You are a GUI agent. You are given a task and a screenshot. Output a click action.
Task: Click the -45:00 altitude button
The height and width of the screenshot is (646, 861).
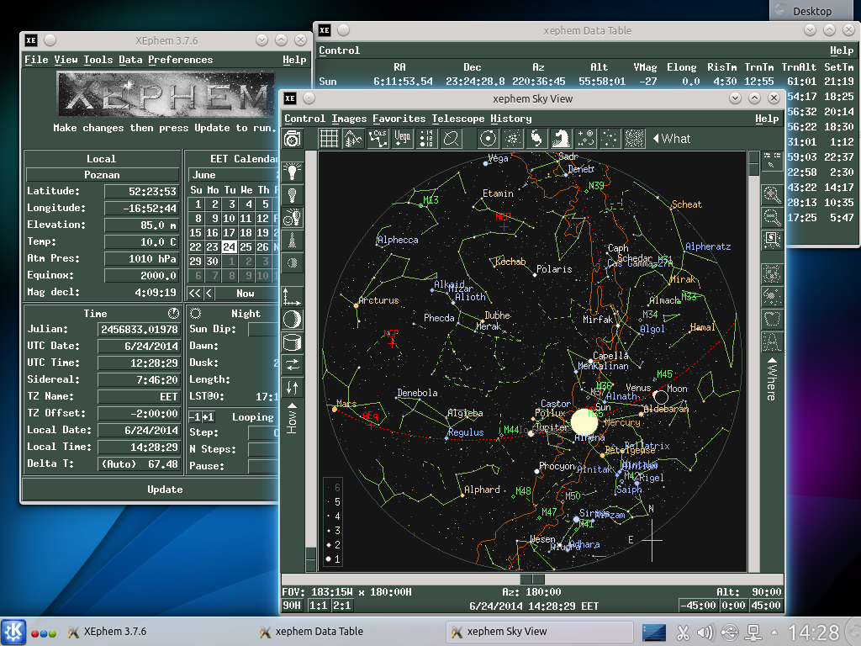699,606
